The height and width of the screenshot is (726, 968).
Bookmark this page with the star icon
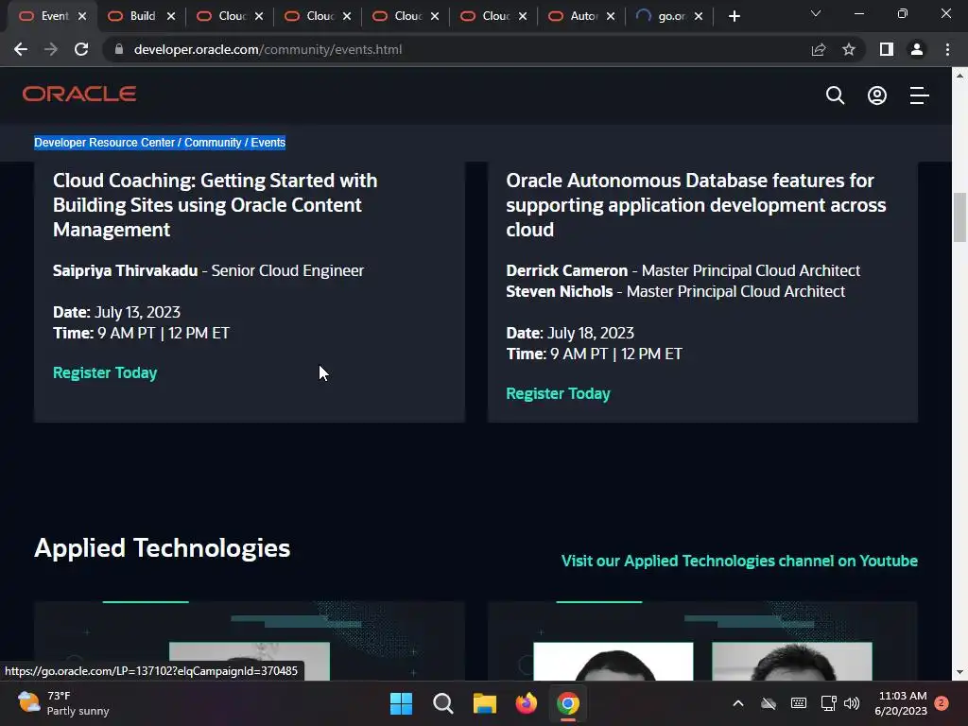point(849,49)
